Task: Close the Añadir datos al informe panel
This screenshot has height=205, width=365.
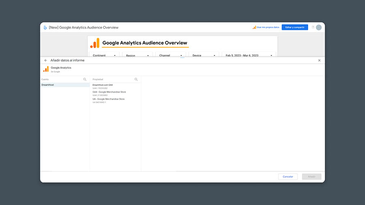Action: (320, 60)
